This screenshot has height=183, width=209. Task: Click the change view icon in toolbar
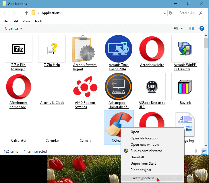click(176, 28)
